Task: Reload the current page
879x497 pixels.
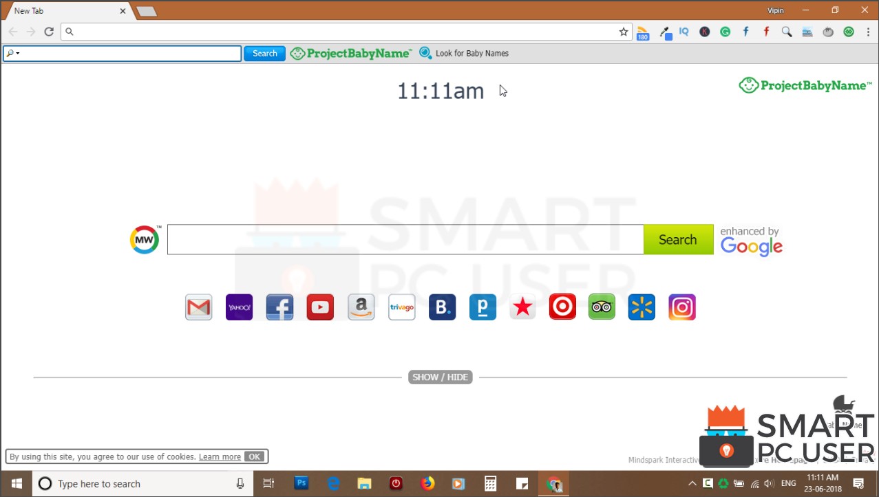Action: click(x=49, y=32)
